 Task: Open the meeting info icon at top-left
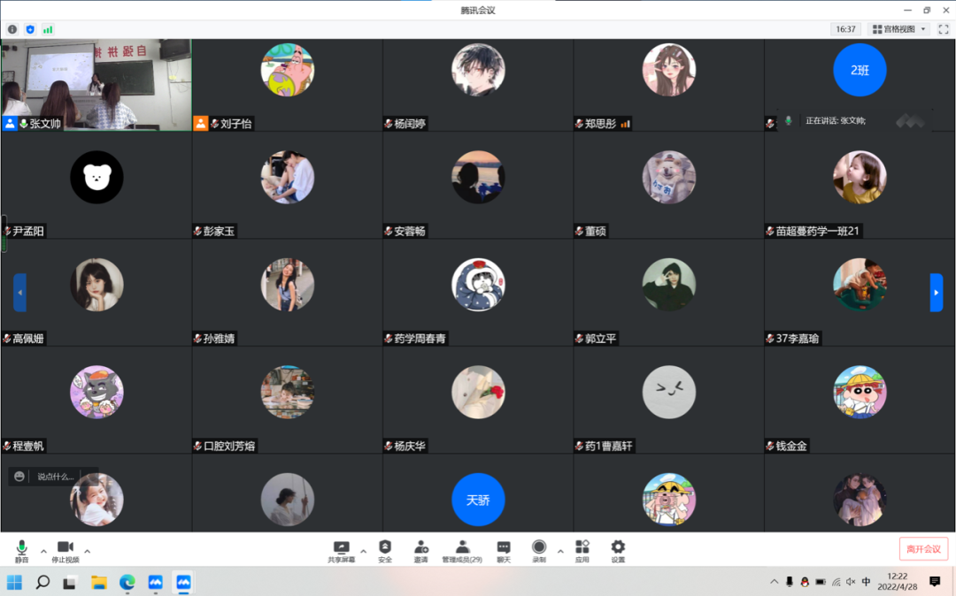tap(12, 29)
